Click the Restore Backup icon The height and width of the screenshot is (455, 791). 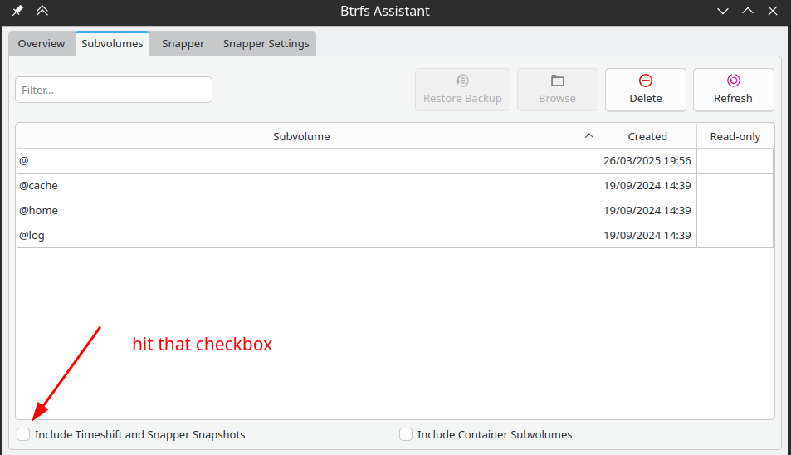coord(462,81)
